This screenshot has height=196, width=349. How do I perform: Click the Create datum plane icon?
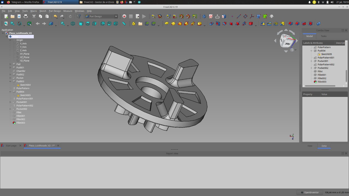(x=245, y=16)
